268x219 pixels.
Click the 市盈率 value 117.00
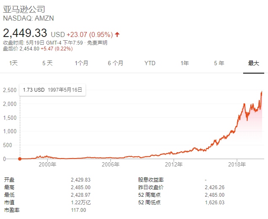click(79, 210)
